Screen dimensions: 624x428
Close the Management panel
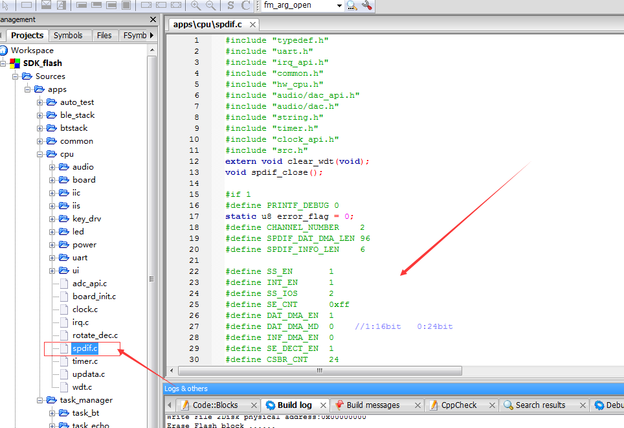click(153, 19)
